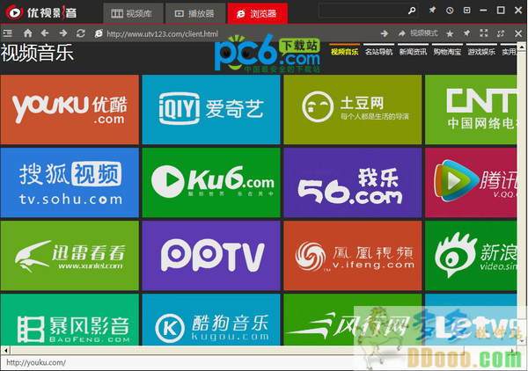528x371 pixels.
Task: Open the 搜狐视频 tile
Action: pyautogui.click(x=70, y=183)
